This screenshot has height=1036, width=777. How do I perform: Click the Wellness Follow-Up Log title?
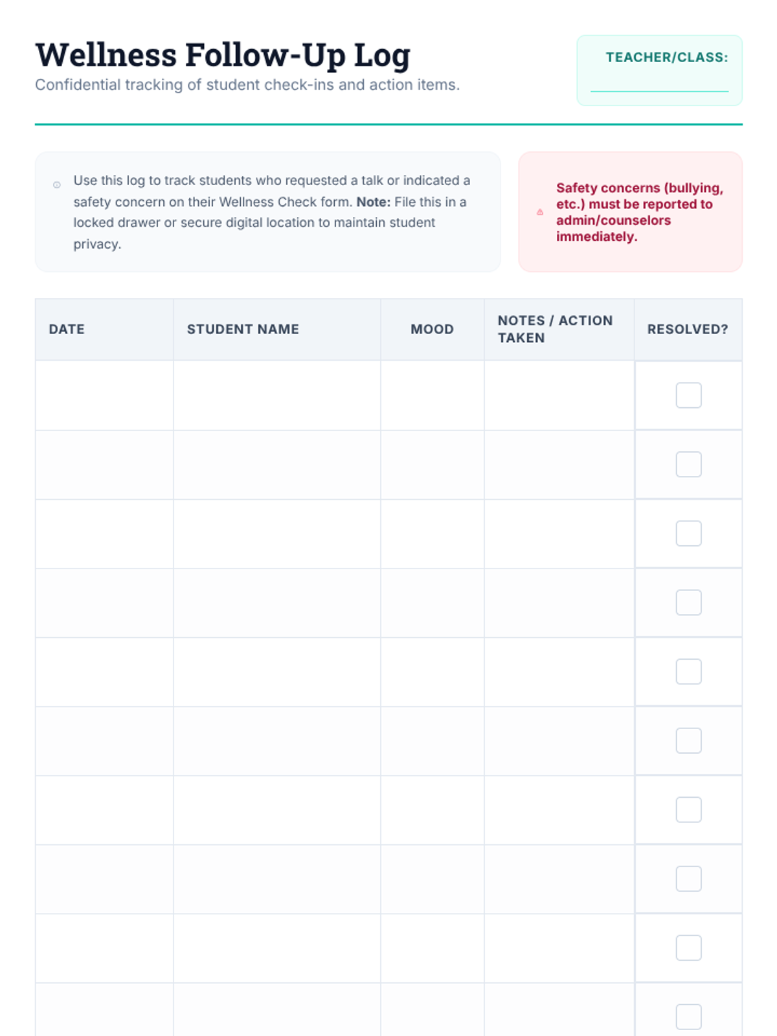223,55
